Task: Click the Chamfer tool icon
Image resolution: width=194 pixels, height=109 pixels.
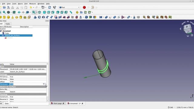Action: click(52, 17)
